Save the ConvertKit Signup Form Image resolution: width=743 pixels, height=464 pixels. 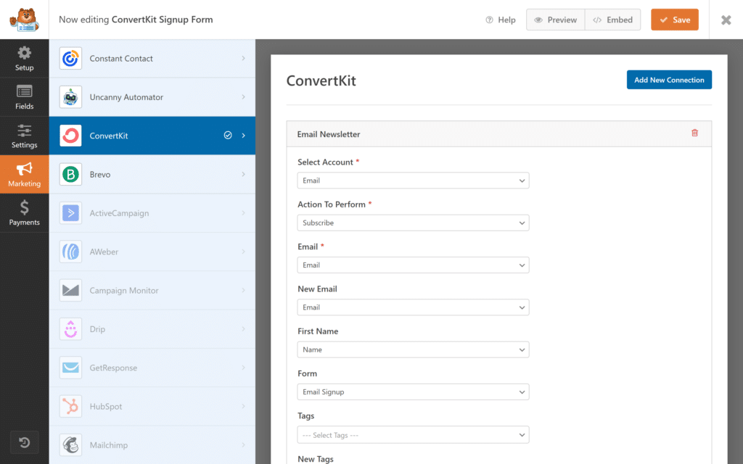[674, 20]
